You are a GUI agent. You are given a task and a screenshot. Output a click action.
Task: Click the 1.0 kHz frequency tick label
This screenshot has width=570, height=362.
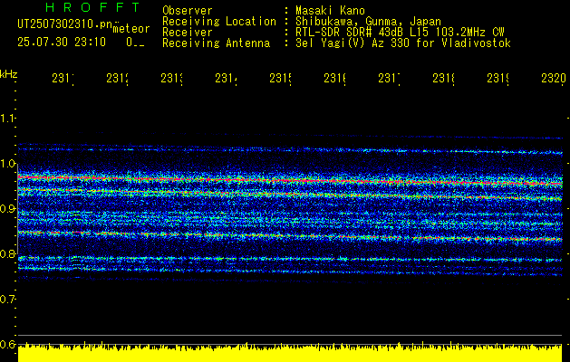pyautogui.click(x=7, y=164)
